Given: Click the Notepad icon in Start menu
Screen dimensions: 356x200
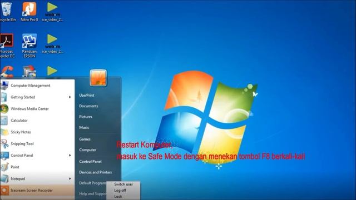Looking at the screenshot, I should pos(4,179).
